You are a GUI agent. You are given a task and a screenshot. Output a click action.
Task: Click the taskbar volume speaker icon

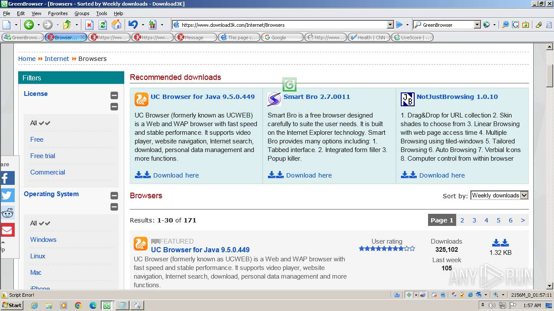coord(493,305)
